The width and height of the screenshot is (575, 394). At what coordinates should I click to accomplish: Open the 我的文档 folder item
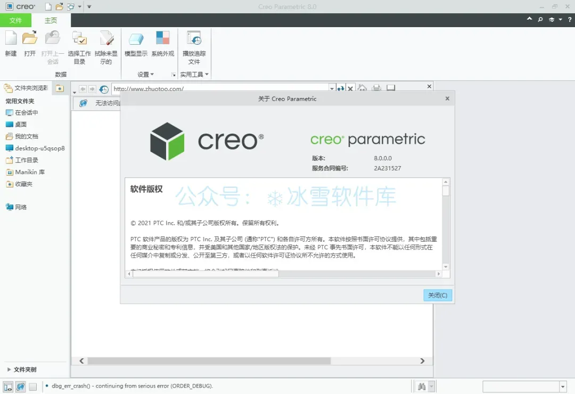[x=22, y=136]
